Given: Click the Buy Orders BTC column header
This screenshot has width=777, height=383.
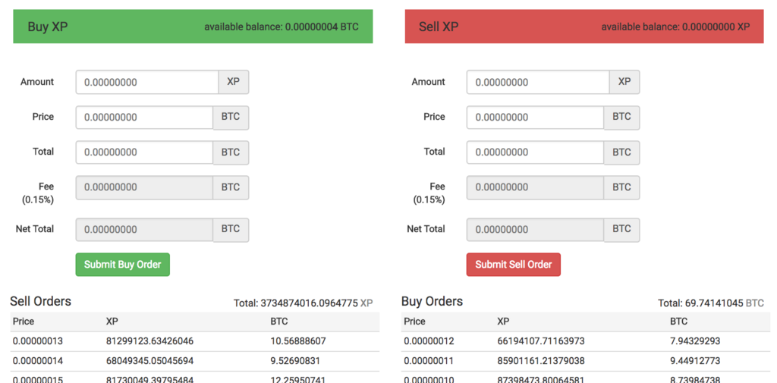Looking at the screenshot, I should click(678, 321).
